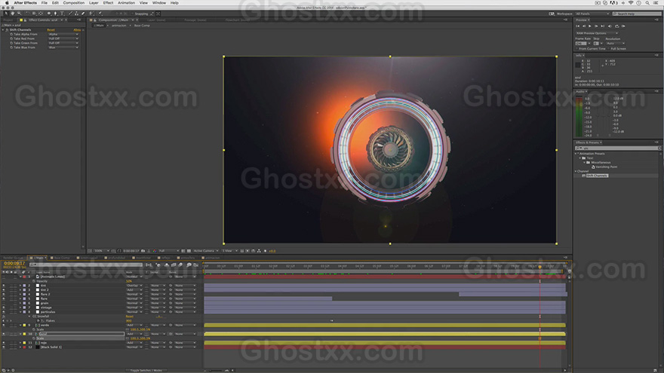Select the Puppet Pin tool

point(100,14)
